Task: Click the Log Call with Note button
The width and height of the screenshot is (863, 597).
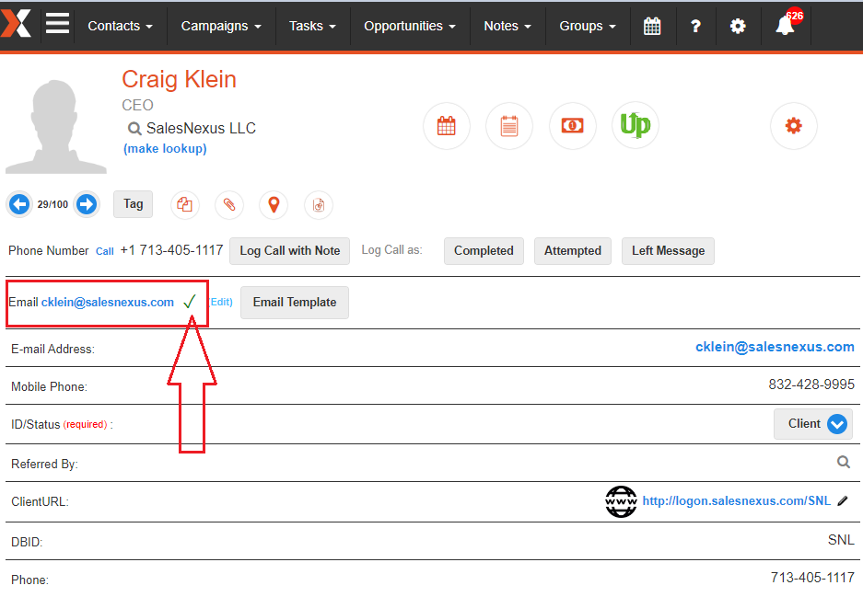Action: click(x=290, y=250)
